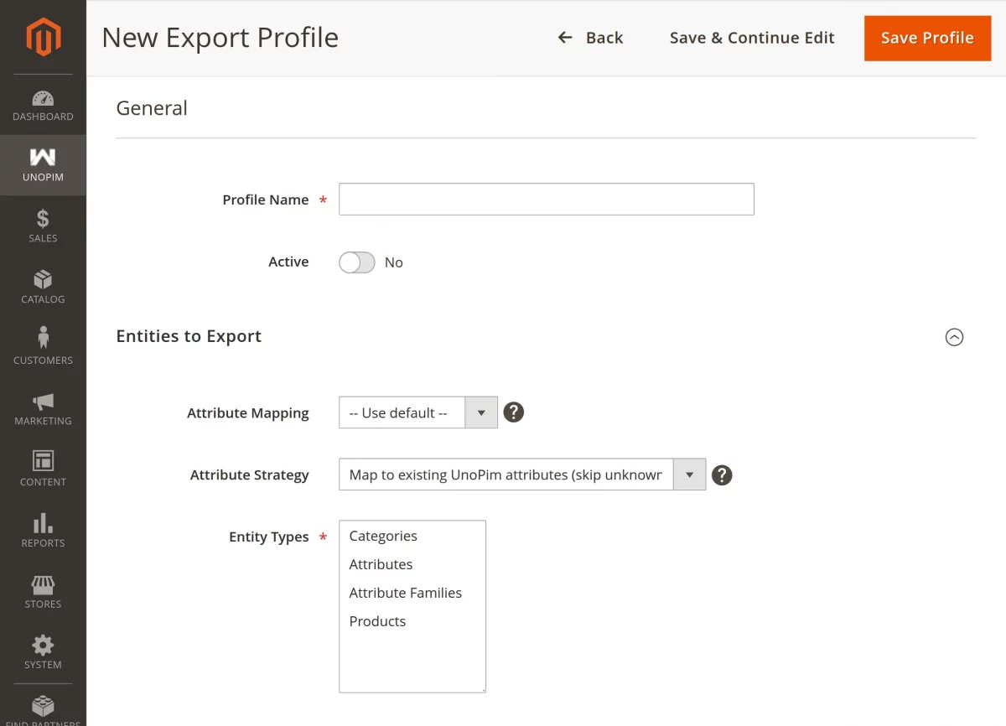The height and width of the screenshot is (726, 1006).
Task: Open the UnoPim sidebar menu
Action: coord(43,165)
